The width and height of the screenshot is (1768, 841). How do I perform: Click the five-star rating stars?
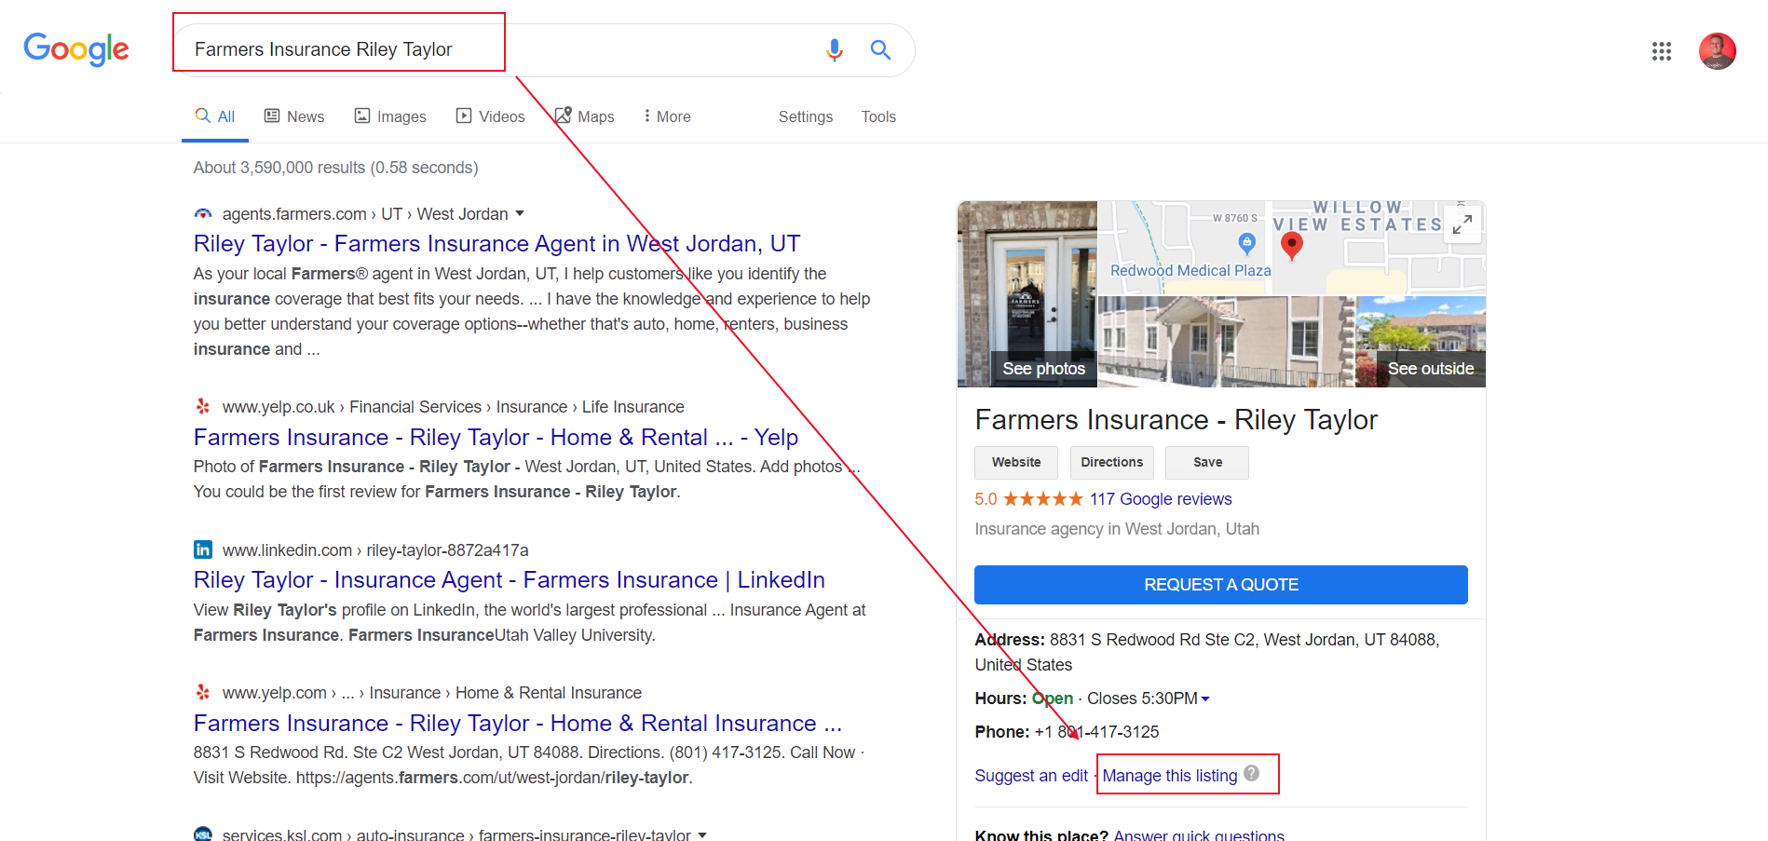1043,499
